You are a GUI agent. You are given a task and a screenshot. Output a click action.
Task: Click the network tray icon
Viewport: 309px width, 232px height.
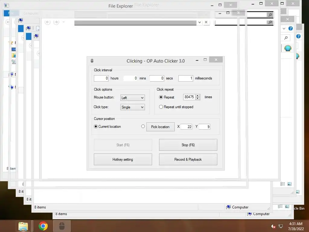coord(281,226)
